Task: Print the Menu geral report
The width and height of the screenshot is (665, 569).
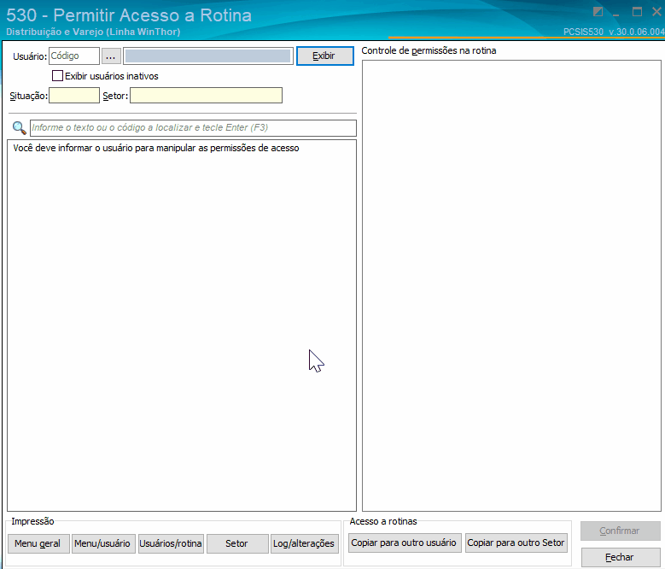Action: click(38, 543)
